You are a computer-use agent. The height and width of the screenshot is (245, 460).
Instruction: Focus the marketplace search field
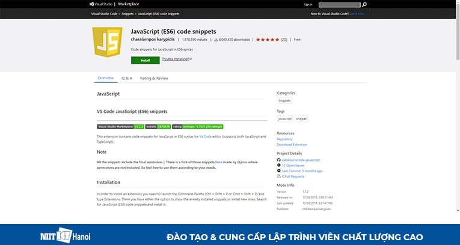pos(339,5)
